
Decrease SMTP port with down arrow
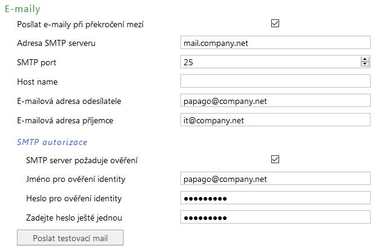pos(364,64)
